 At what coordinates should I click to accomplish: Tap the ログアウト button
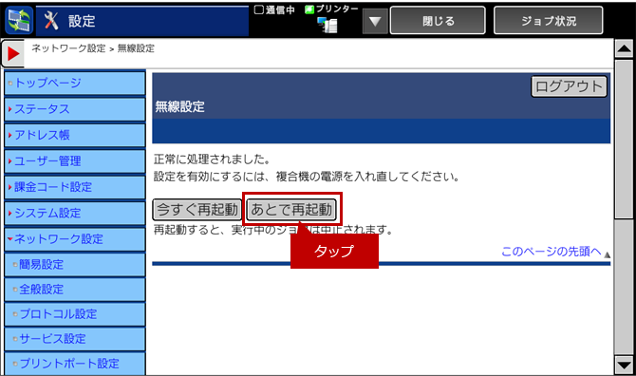tap(569, 86)
